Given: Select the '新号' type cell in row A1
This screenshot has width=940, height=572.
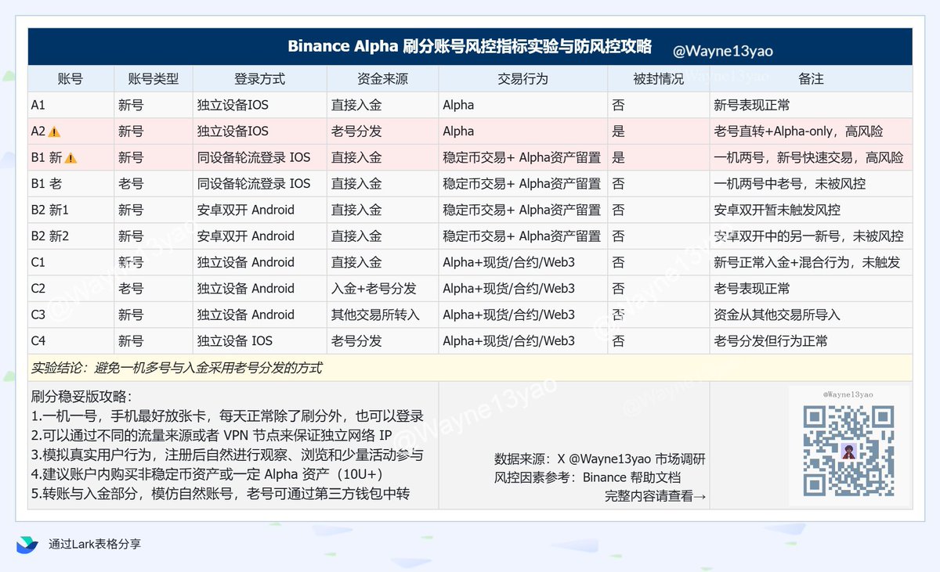Looking at the screenshot, I should (153, 105).
